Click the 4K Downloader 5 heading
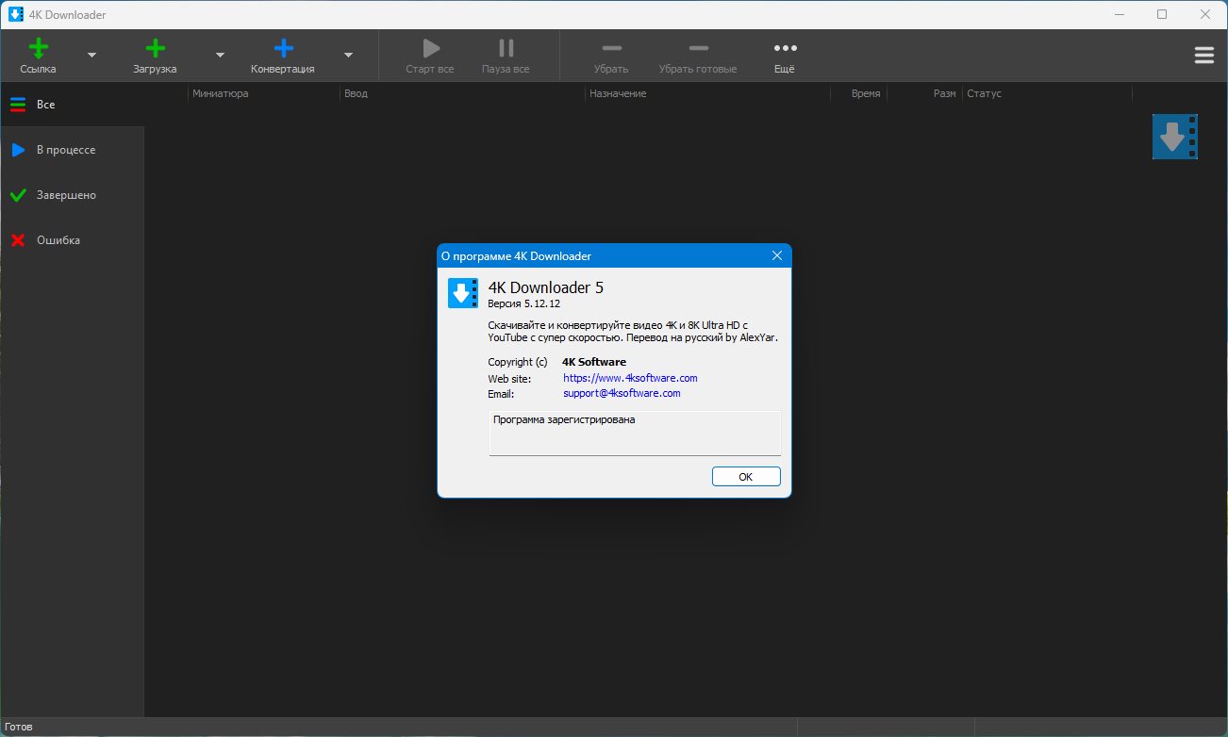Viewport: 1228px width, 737px height. pyautogui.click(x=545, y=287)
